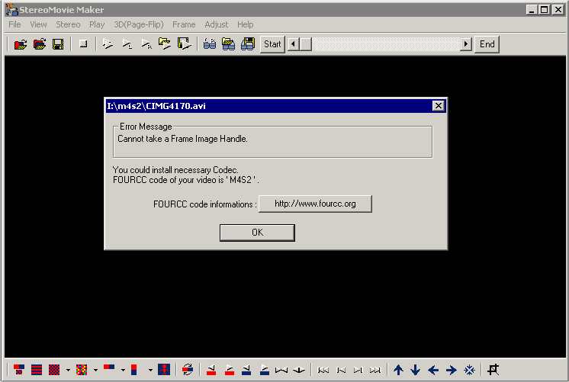The height and width of the screenshot is (382, 569).
Task: Jump to End of movie
Action: pyautogui.click(x=487, y=44)
